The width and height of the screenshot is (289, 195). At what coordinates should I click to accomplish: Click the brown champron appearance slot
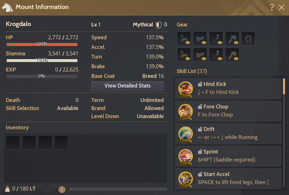pyautogui.click(x=232, y=55)
